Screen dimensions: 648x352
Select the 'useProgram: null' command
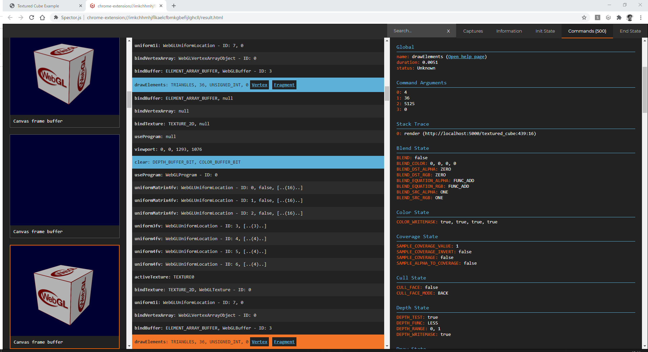[258, 137]
